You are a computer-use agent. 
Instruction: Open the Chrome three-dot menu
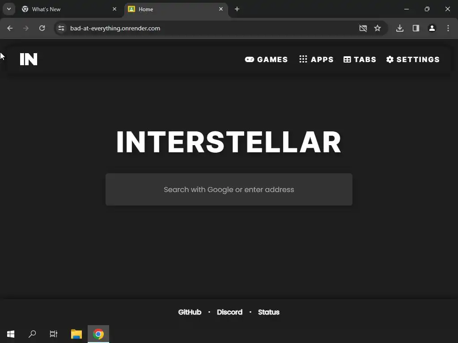click(448, 28)
